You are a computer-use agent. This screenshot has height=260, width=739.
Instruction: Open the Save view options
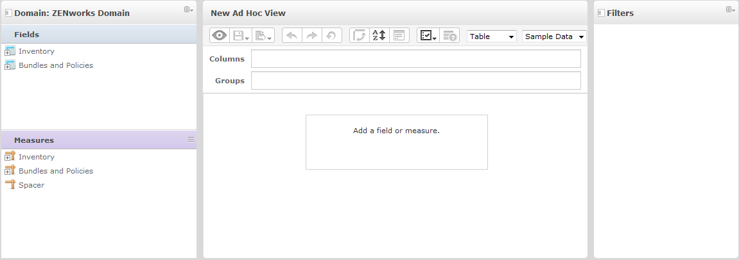pyautogui.click(x=239, y=36)
